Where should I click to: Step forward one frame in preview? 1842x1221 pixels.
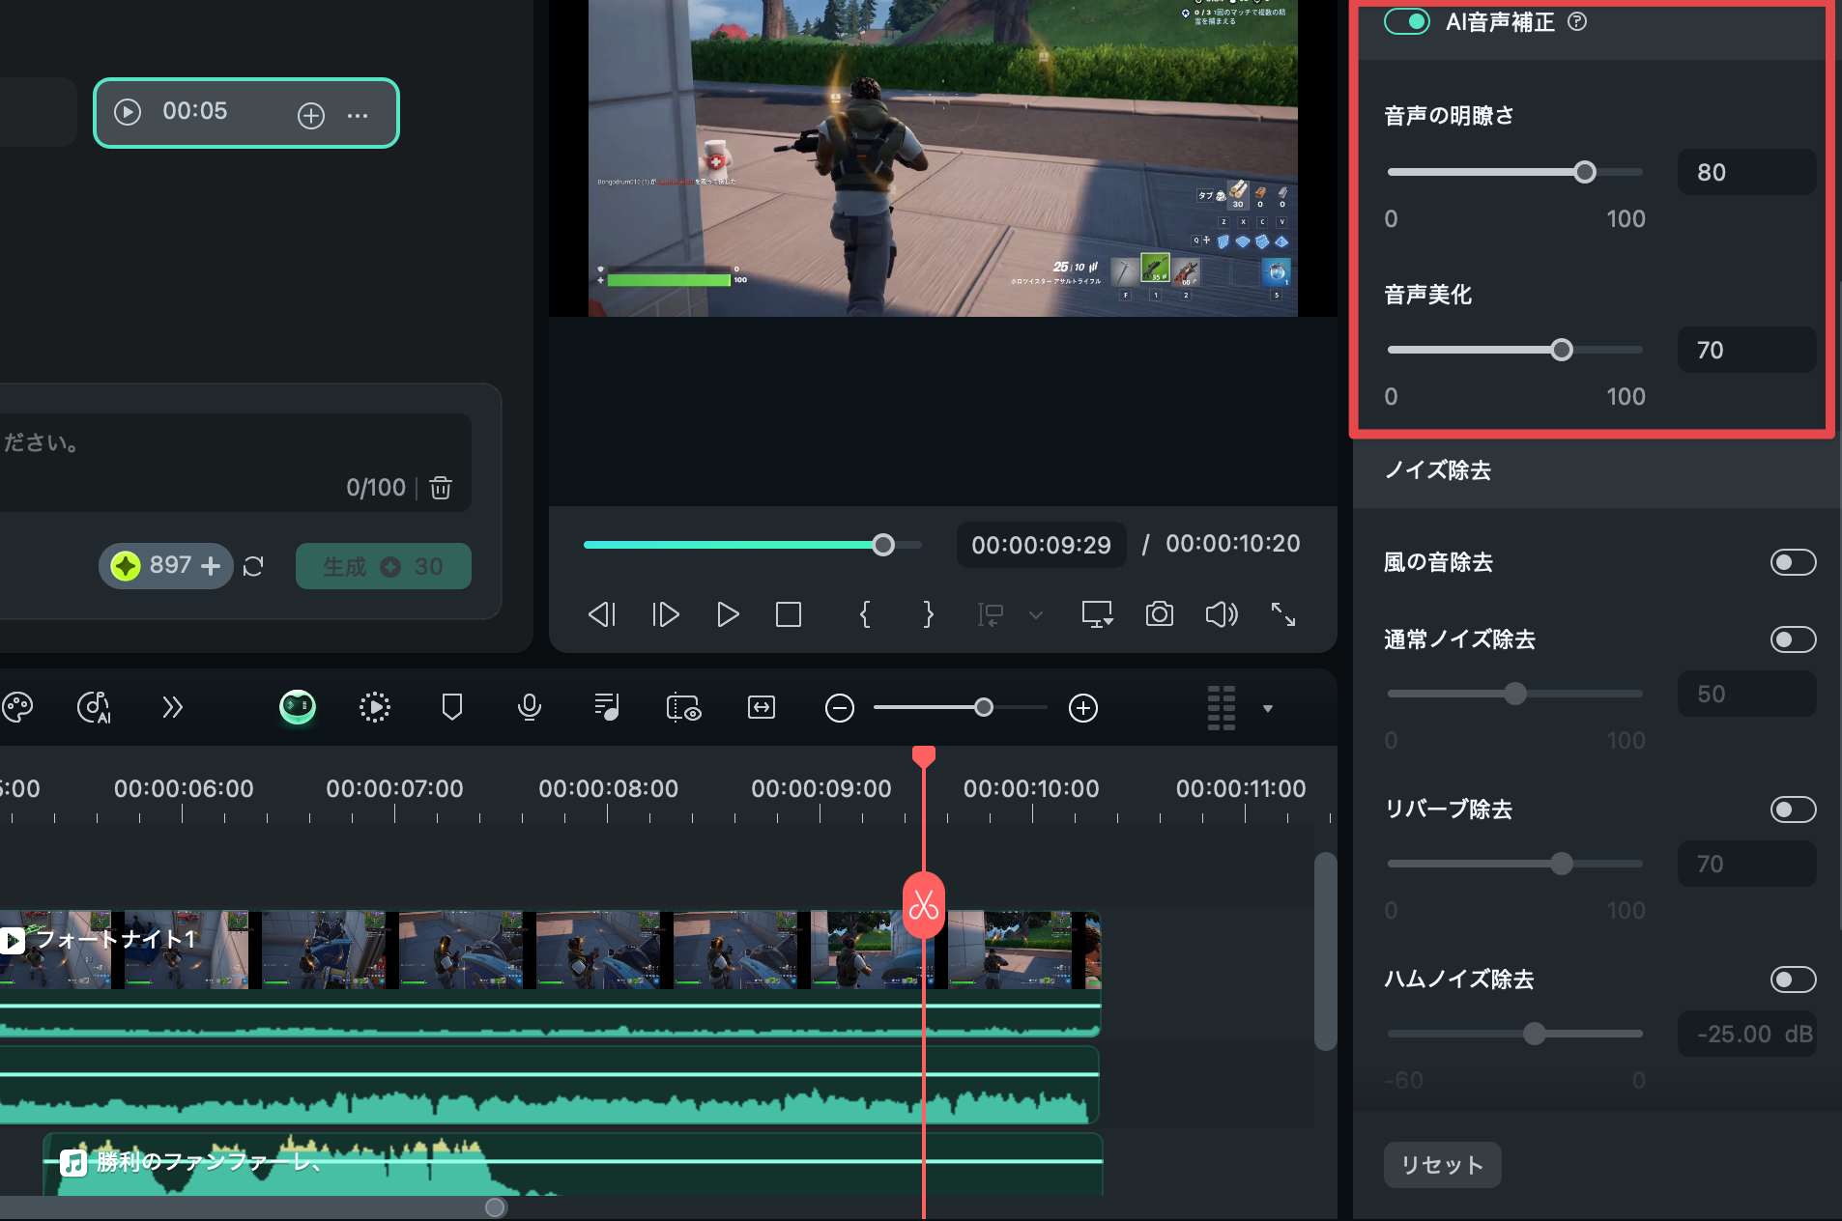pos(666,614)
